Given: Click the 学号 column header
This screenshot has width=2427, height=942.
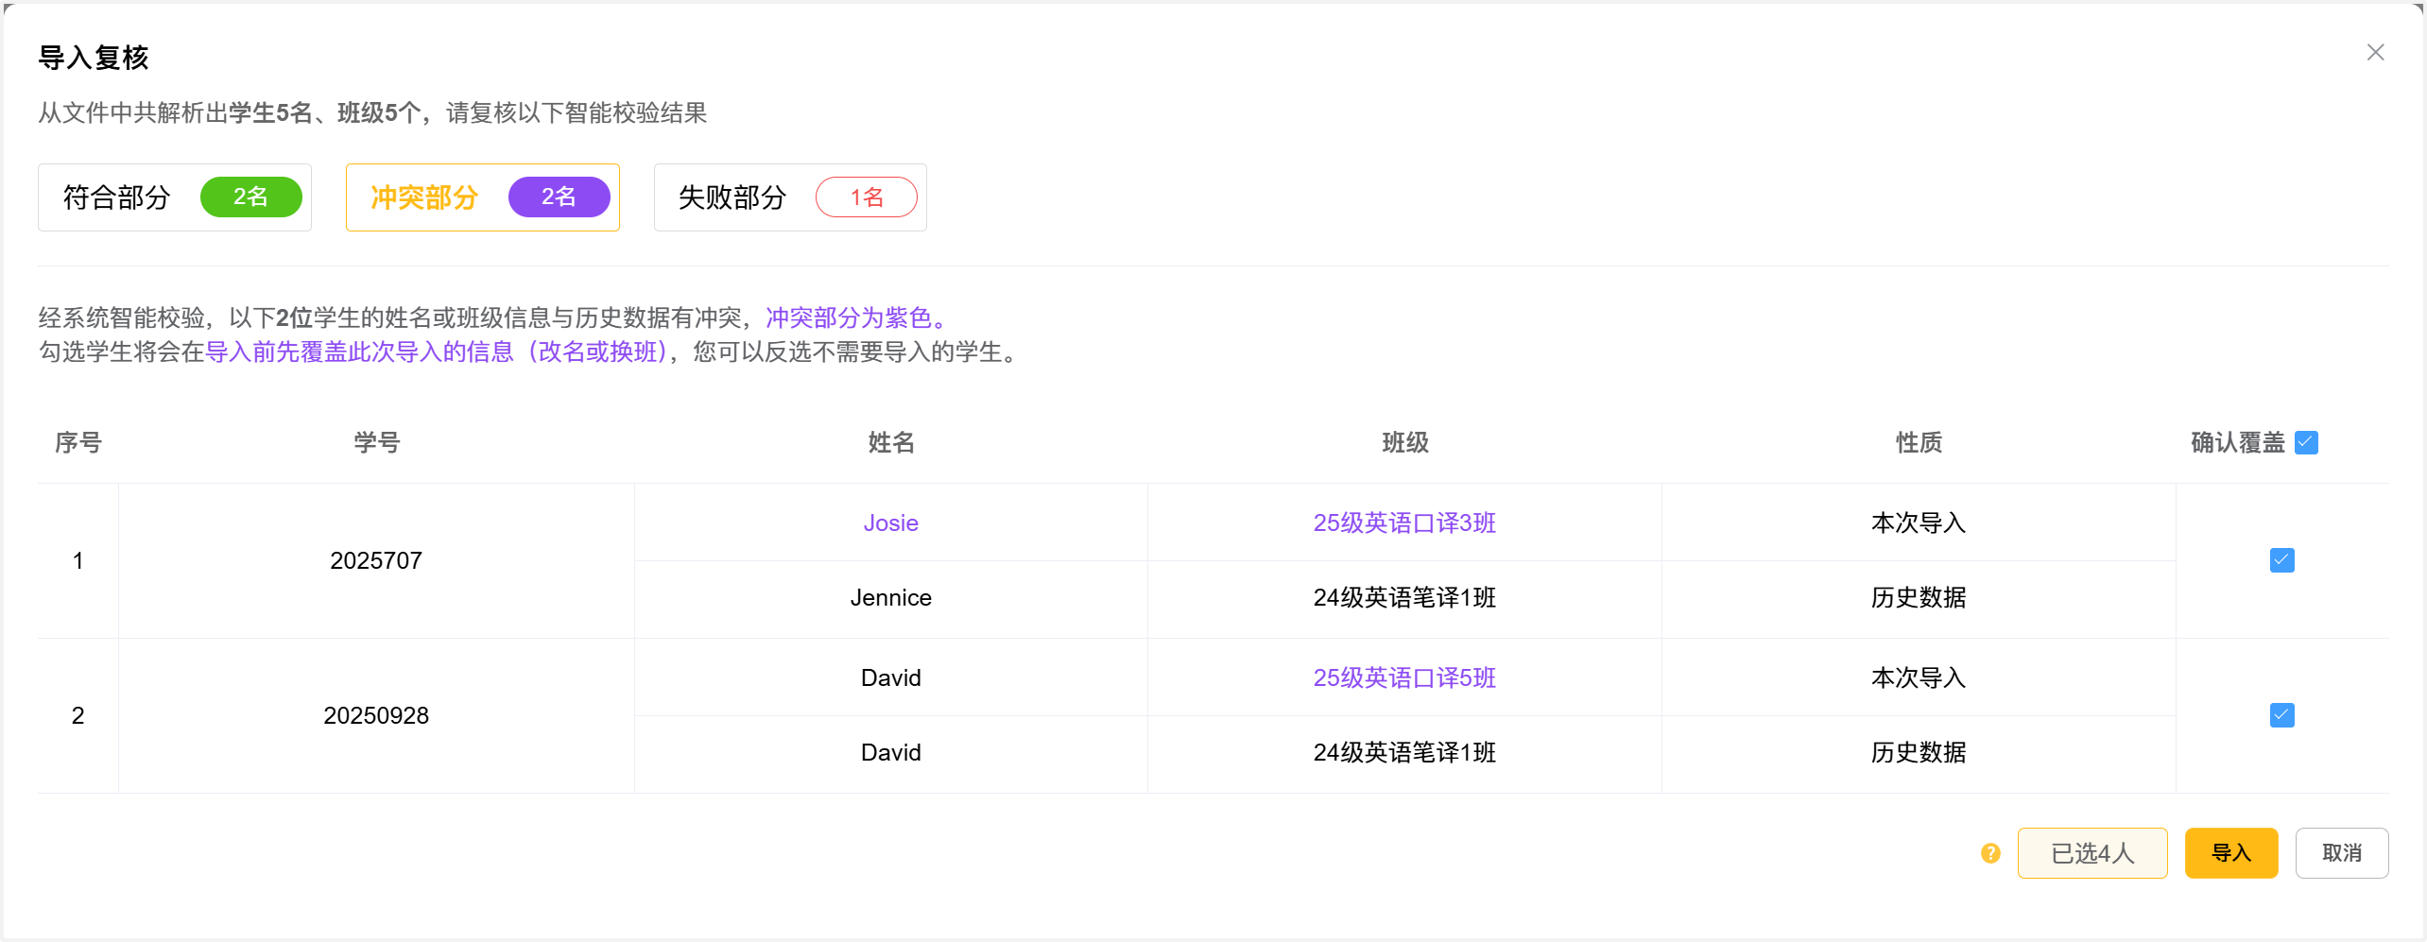Looking at the screenshot, I should coord(376,442).
